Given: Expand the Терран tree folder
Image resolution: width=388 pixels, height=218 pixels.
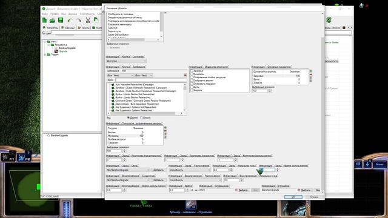Looking at the screenshot, I should click(x=45, y=54).
